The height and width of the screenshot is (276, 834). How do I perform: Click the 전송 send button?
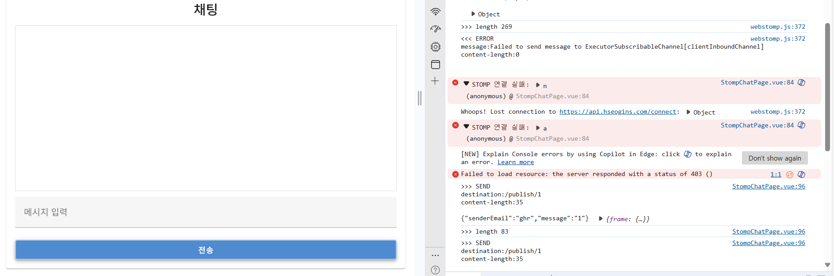coord(206,250)
